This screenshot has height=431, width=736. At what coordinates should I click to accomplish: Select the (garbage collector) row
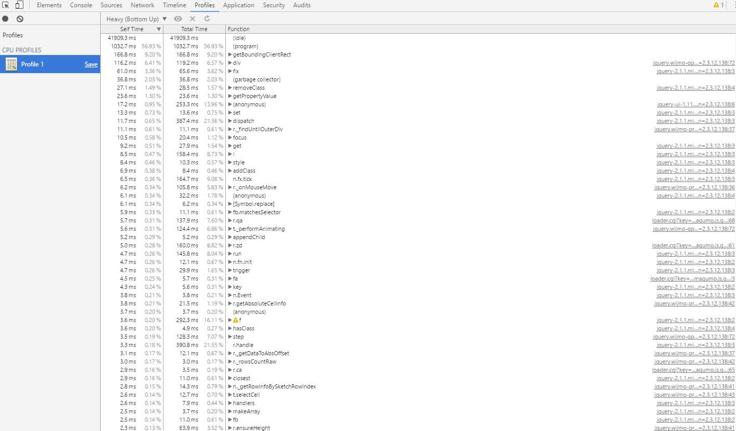pyautogui.click(x=418, y=79)
